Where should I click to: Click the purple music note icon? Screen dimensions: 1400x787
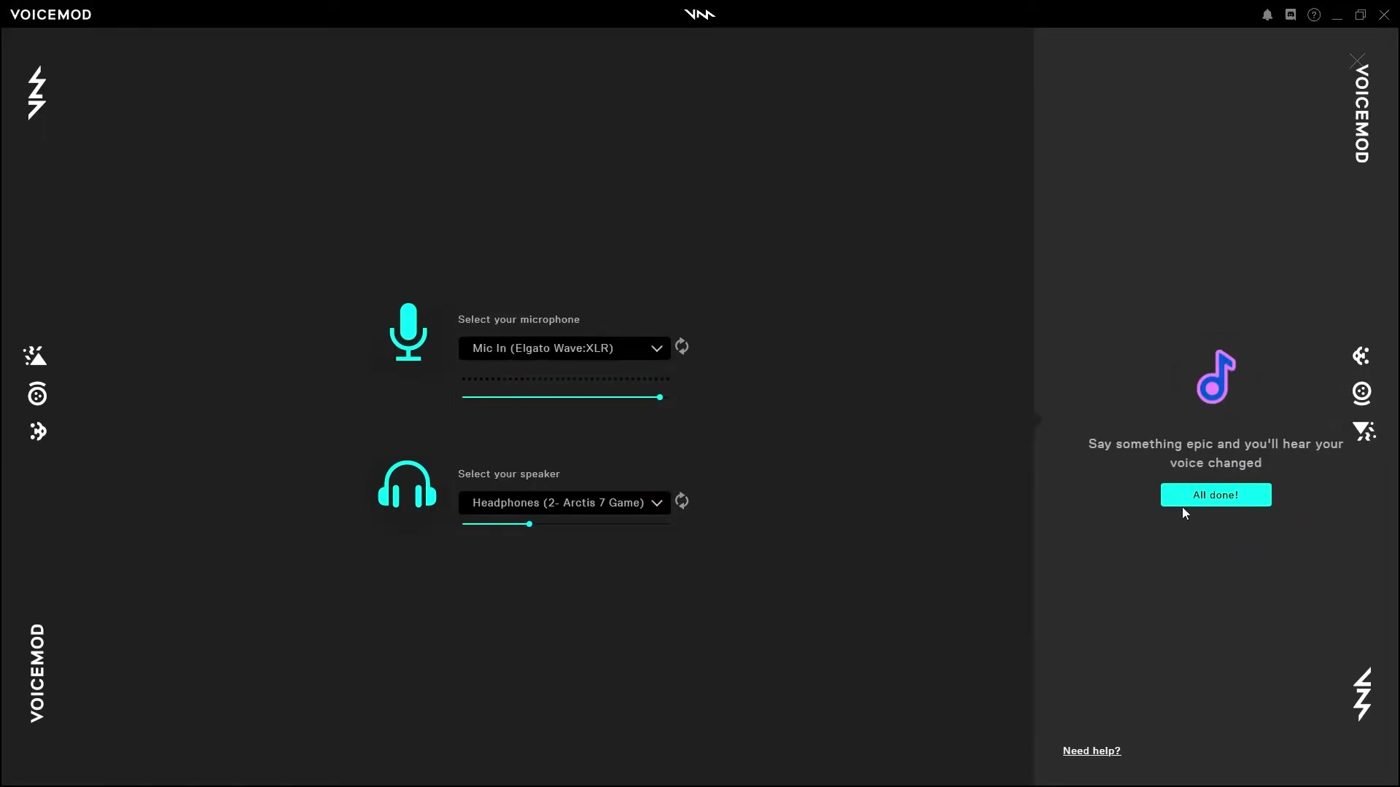(1216, 377)
